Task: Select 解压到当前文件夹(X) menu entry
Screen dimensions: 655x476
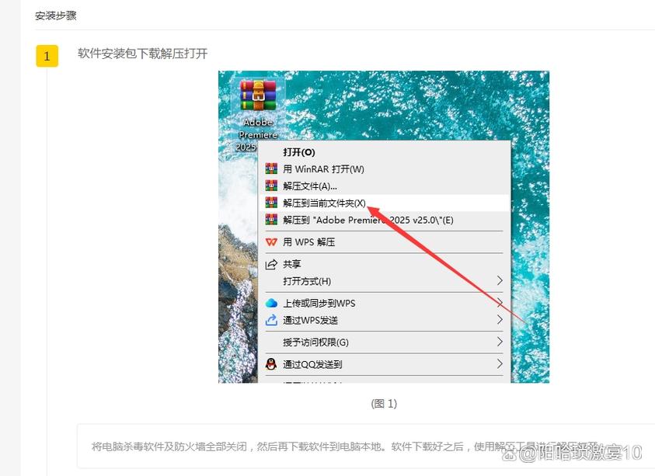Action: click(x=384, y=203)
